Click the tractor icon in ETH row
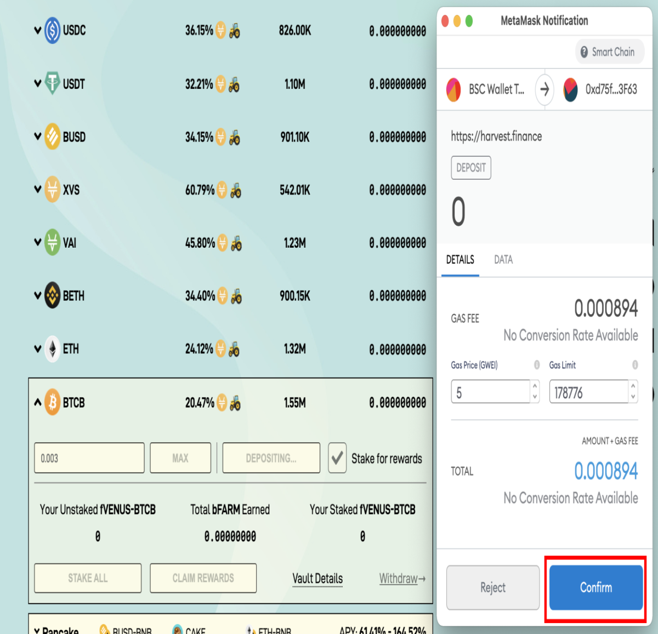 [234, 349]
